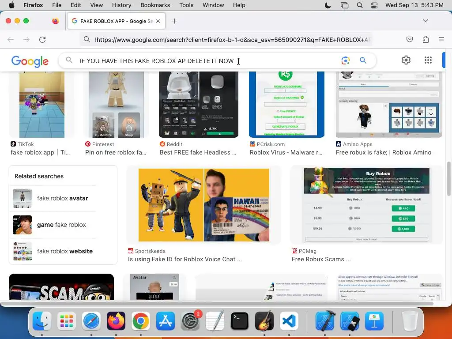Open the Extensions puzzle icon
This screenshot has width=452, height=339.
tap(426, 39)
